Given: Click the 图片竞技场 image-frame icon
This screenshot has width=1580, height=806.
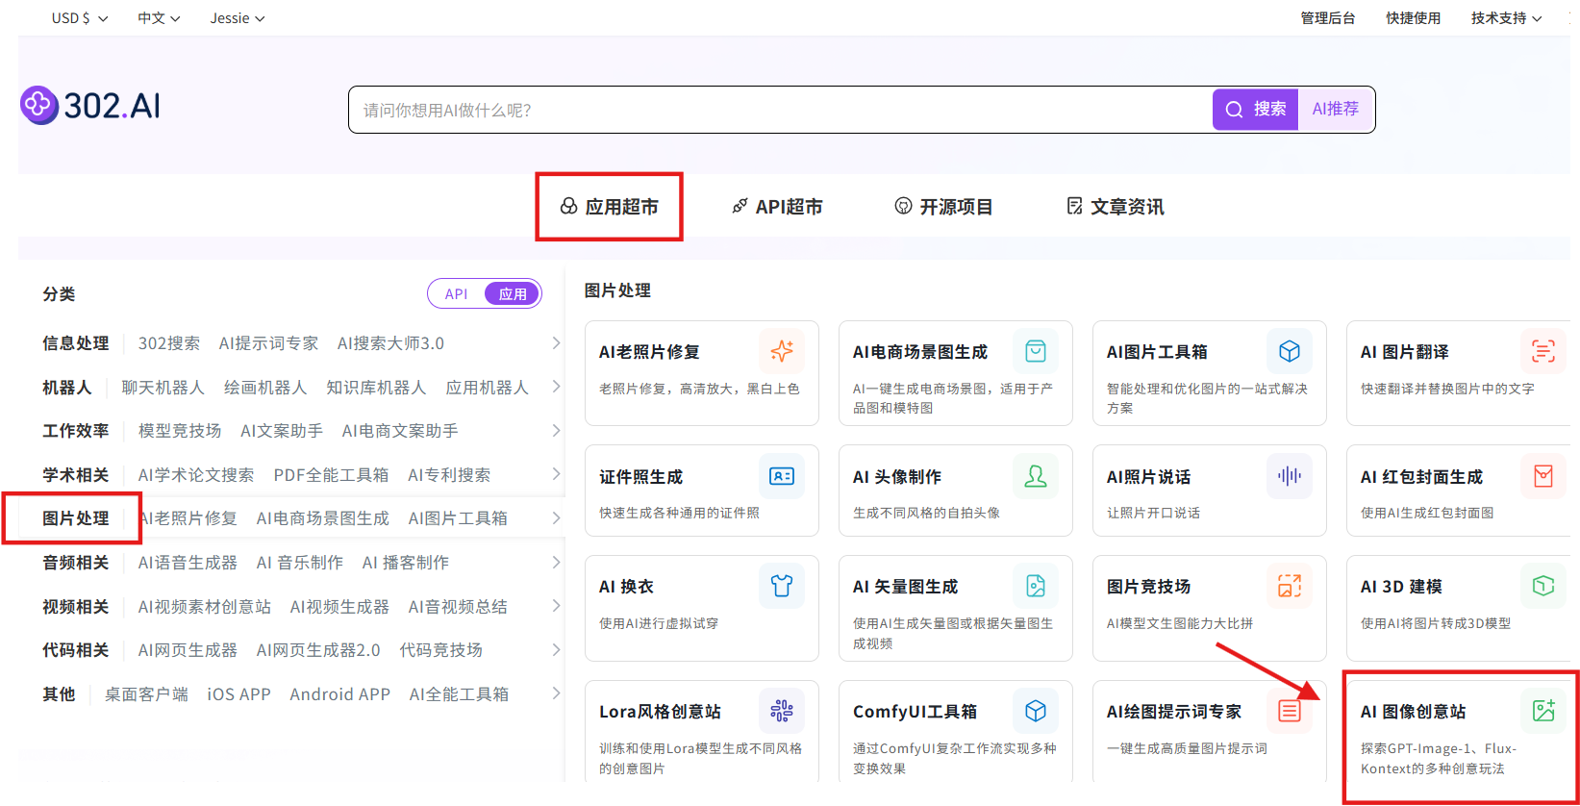Looking at the screenshot, I should click(x=1290, y=586).
